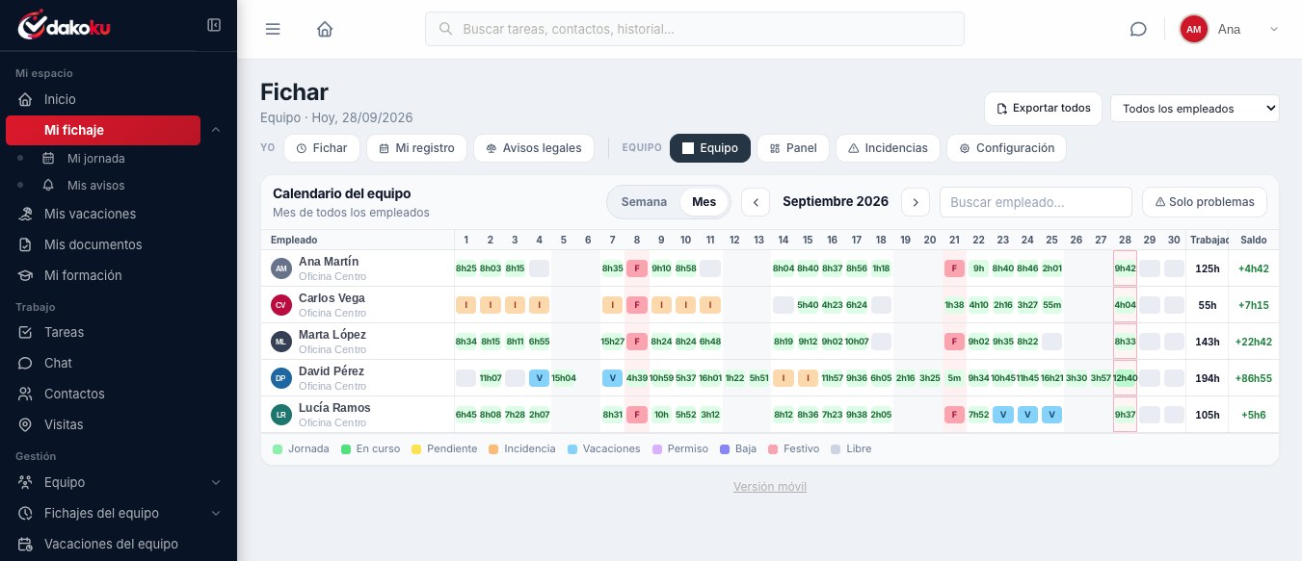Open Mis documentos in sidebar

click(93, 244)
